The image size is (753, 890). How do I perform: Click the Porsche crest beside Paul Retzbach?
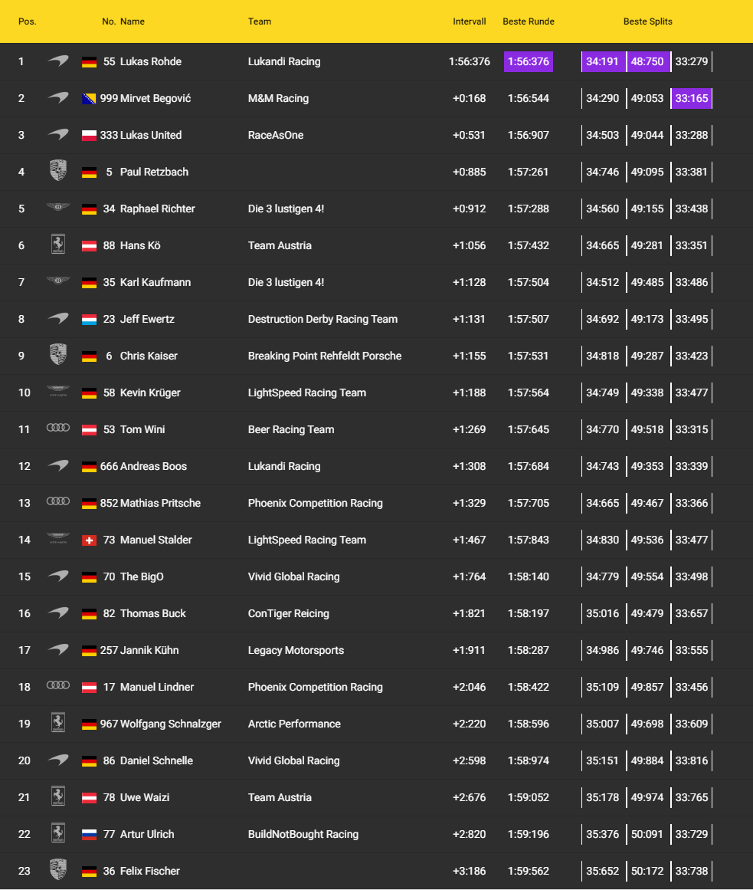pos(58,172)
